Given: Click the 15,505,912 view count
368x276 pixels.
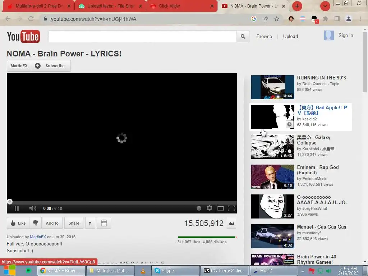Looking at the screenshot, I should [204, 223].
